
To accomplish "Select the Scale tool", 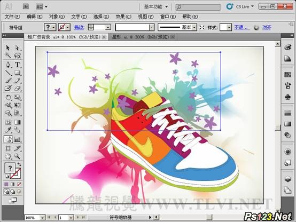I will click(x=17, y=97).
